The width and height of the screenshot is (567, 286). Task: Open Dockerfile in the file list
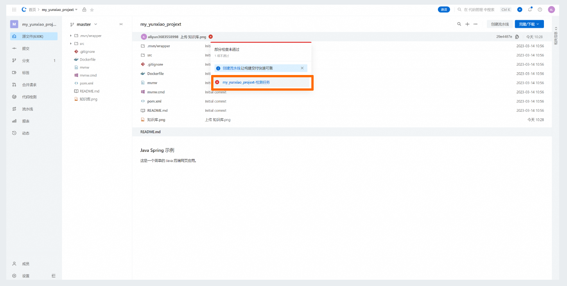(156, 73)
